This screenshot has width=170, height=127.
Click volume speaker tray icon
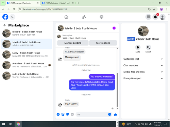coord(146,124)
